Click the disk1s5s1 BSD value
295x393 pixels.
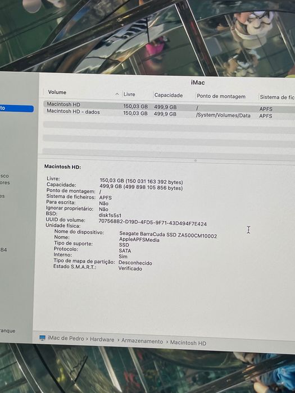tap(110, 215)
